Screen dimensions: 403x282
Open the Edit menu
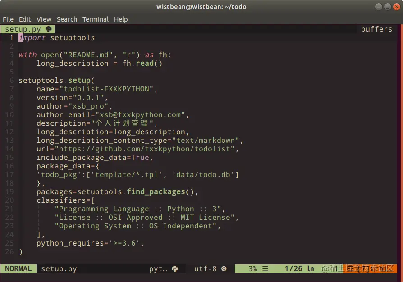pyautogui.click(x=25, y=19)
